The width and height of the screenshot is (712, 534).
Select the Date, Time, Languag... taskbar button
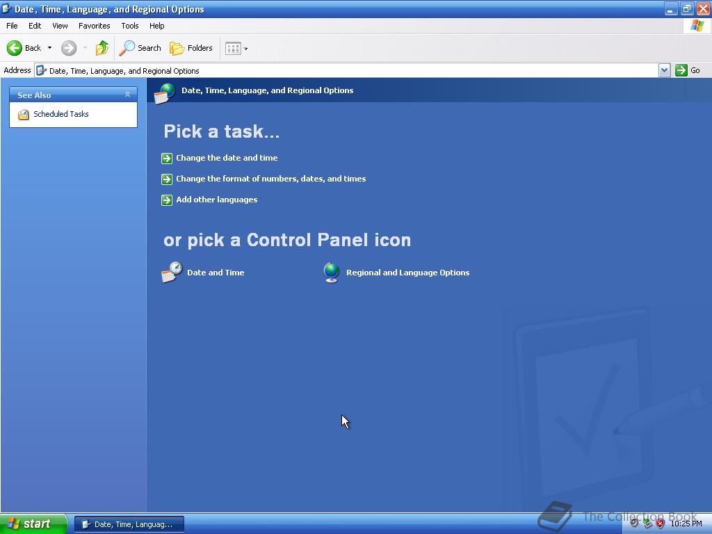[129, 524]
